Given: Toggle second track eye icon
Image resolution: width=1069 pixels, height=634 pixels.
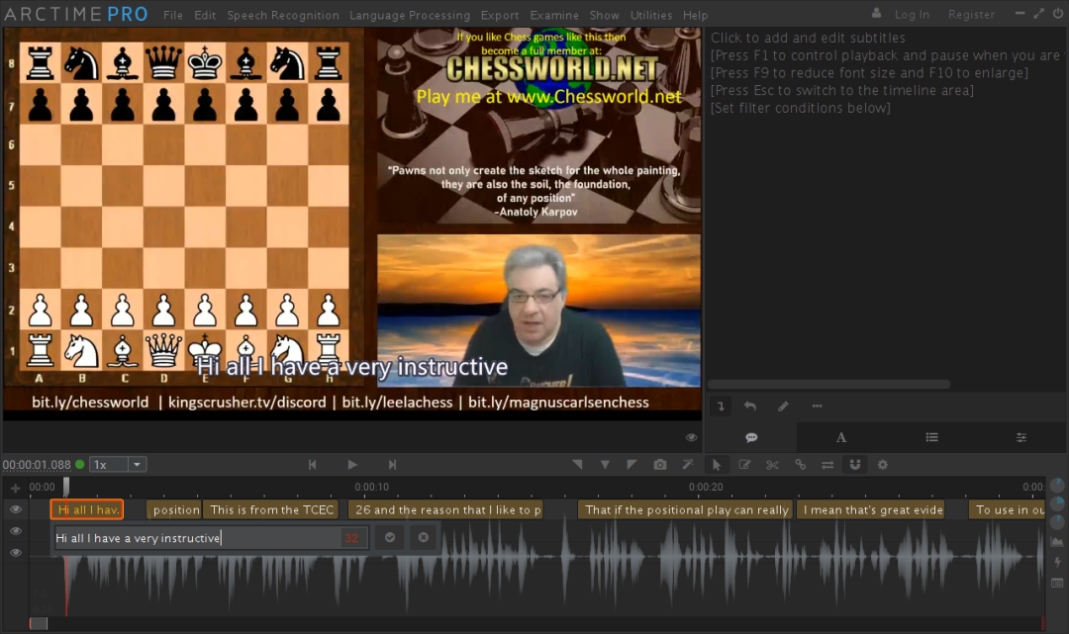Looking at the screenshot, I should pyautogui.click(x=16, y=531).
